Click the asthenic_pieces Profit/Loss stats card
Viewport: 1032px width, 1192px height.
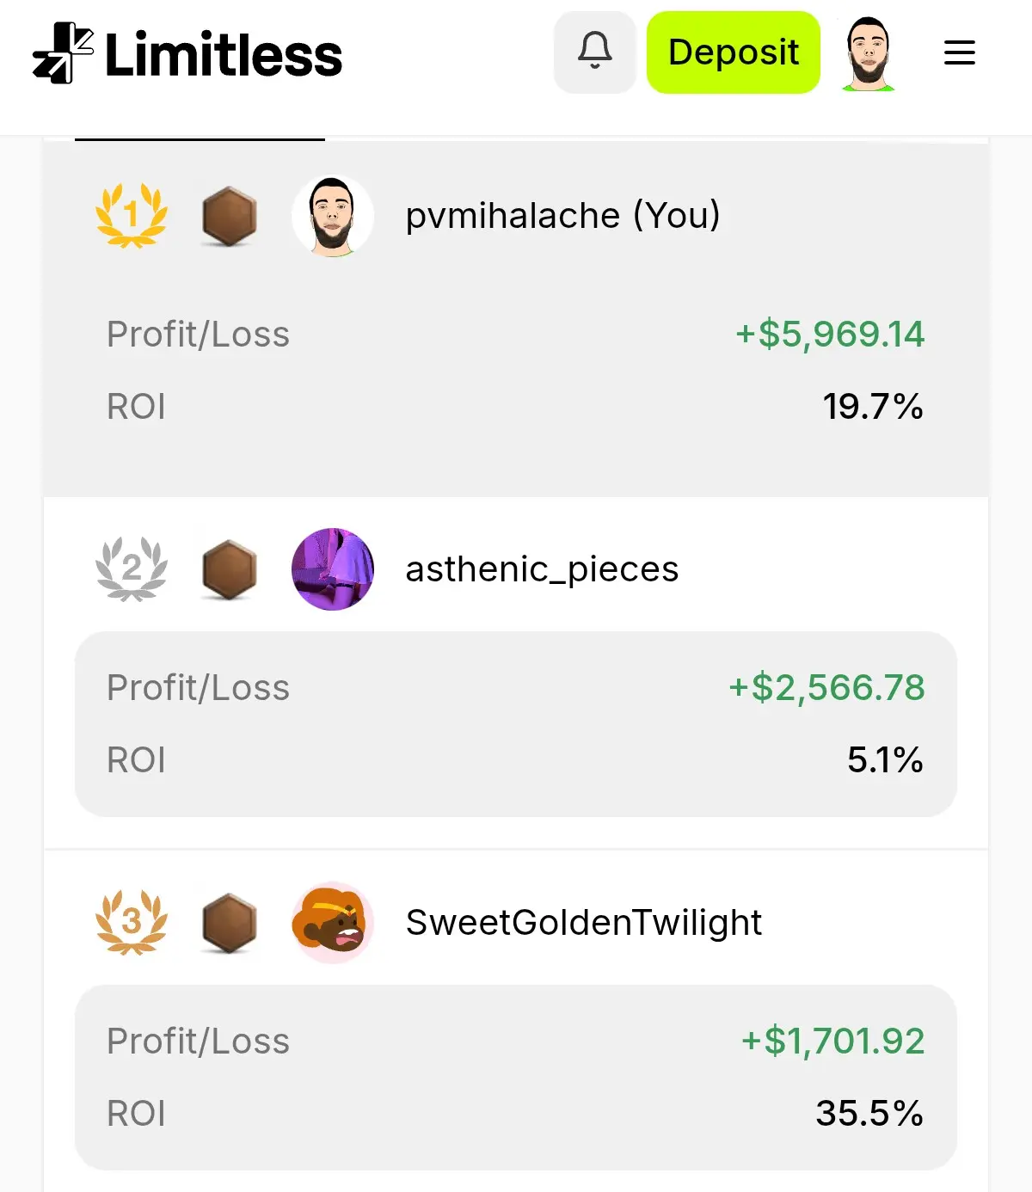(x=516, y=724)
